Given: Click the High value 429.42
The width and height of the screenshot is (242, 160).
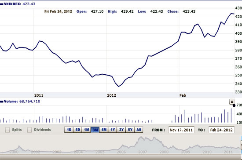Looking at the screenshot, I should 127,11.
